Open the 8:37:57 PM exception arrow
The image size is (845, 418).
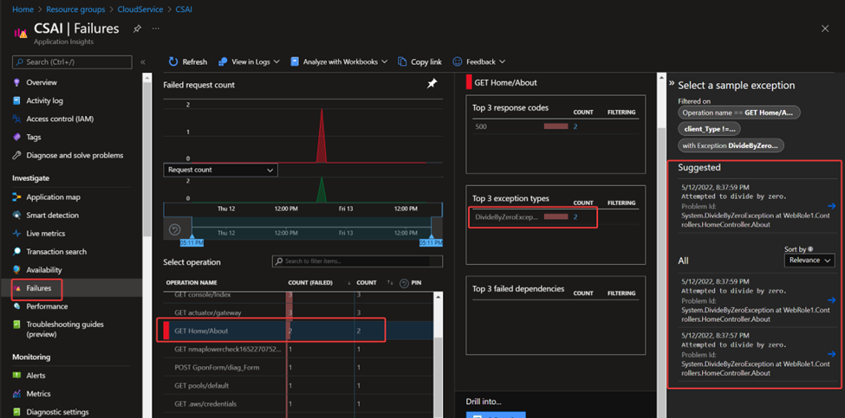831,354
